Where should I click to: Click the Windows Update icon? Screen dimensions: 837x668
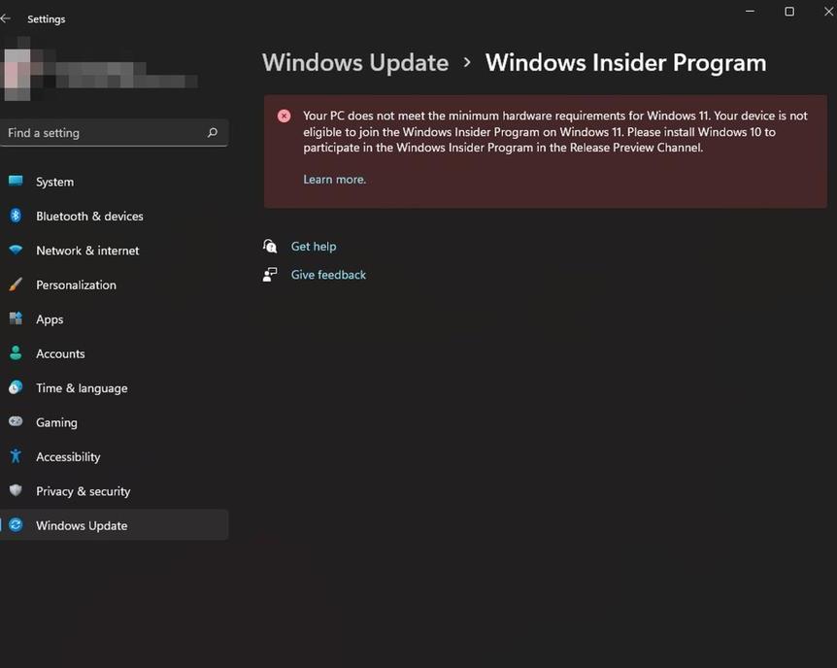16,525
